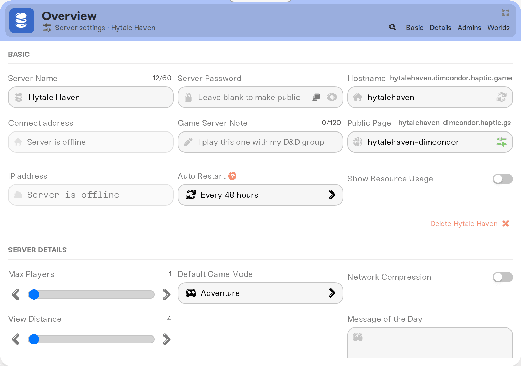This screenshot has height=366, width=521.
Task: Click the View Distance slider handle
Action: (34, 339)
